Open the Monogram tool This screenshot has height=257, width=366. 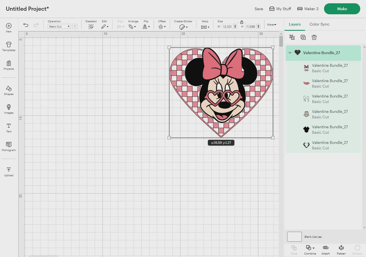pos(9,146)
